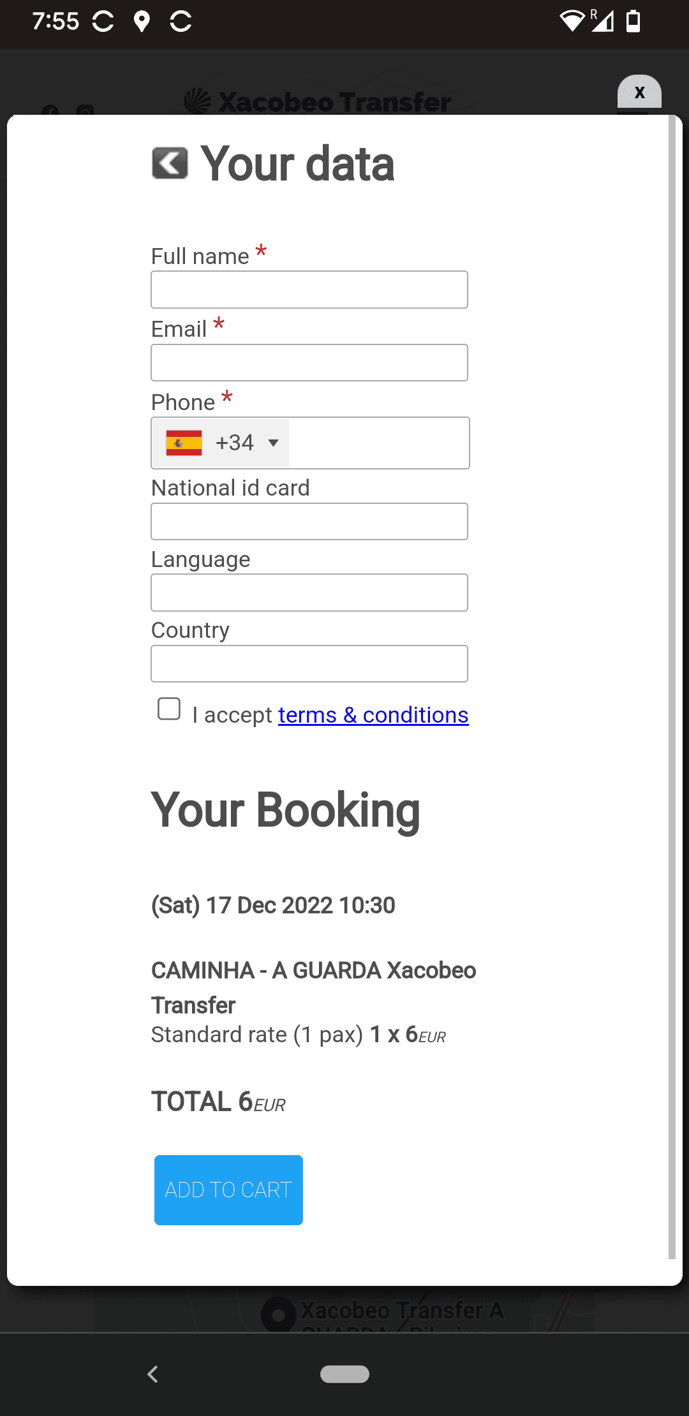Click into the Email input box
The height and width of the screenshot is (1416, 689).
coord(309,363)
